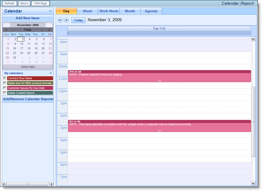Click the Return button
The height and width of the screenshot is (191, 262).
coord(24,3)
